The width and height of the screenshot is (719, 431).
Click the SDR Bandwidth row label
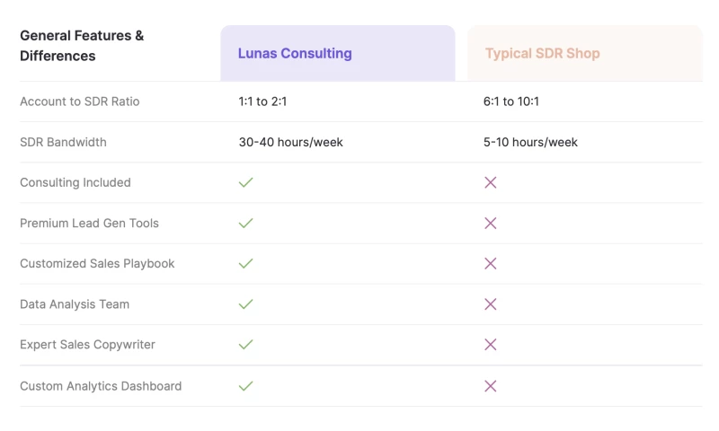[x=63, y=142]
